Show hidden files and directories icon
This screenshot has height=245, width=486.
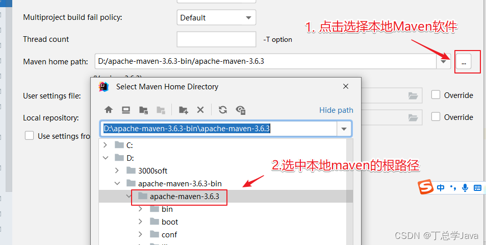click(241, 110)
